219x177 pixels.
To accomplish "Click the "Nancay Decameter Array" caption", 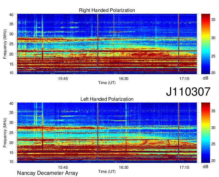I will pos(47,173).
